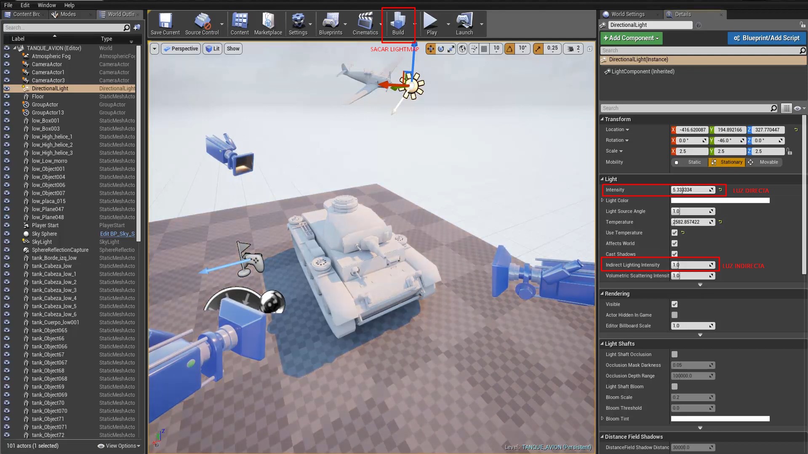Click the Blueprint/Add Script button
This screenshot has width=808, height=454.
point(766,38)
